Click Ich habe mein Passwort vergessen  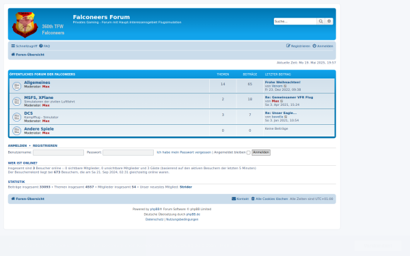tap(184, 152)
